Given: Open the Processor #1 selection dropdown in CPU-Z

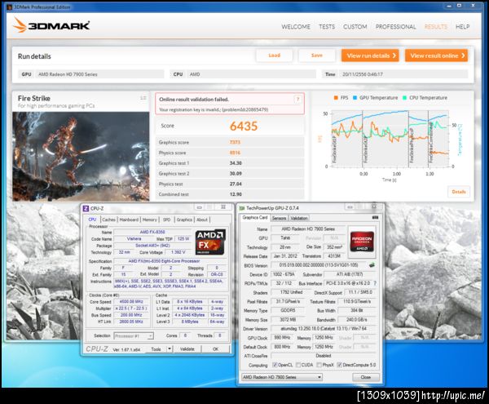Looking at the screenshot, I should [x=134, y=336].
